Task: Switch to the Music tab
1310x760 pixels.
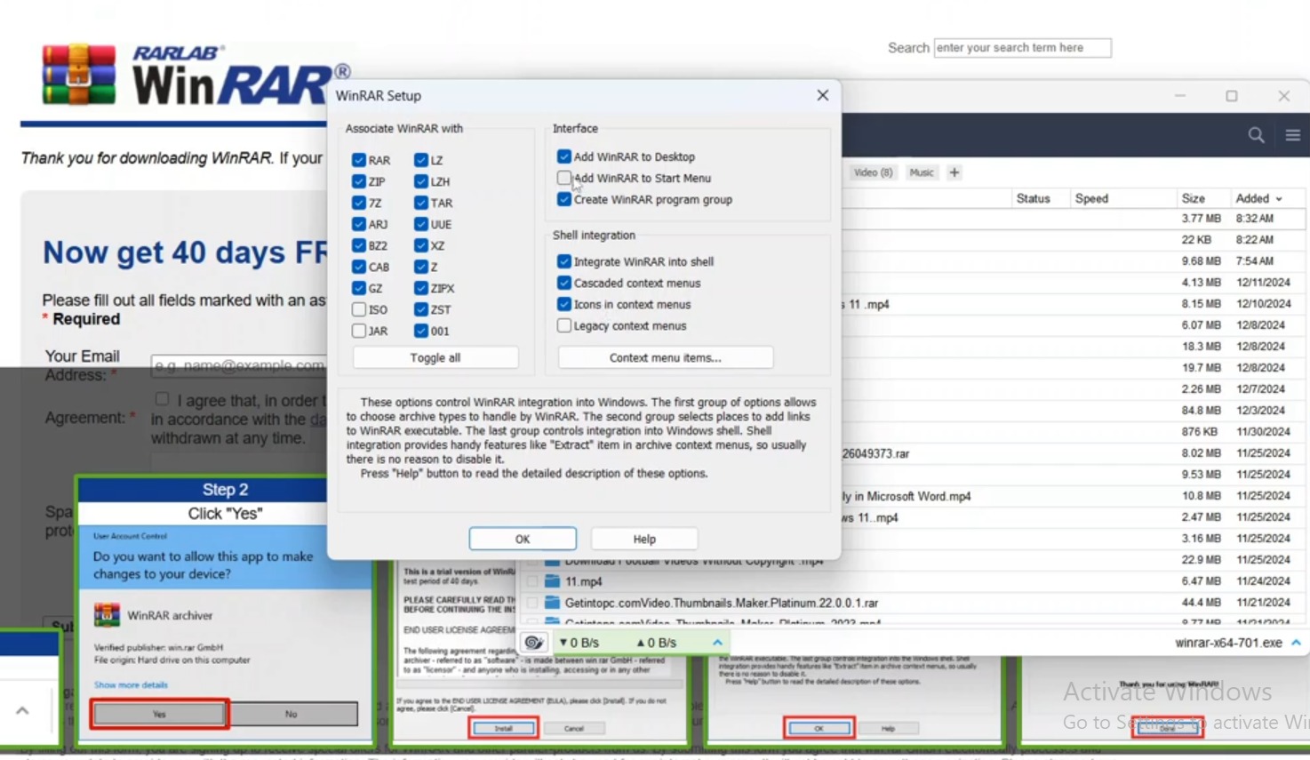Action: (x=922, y=172)
